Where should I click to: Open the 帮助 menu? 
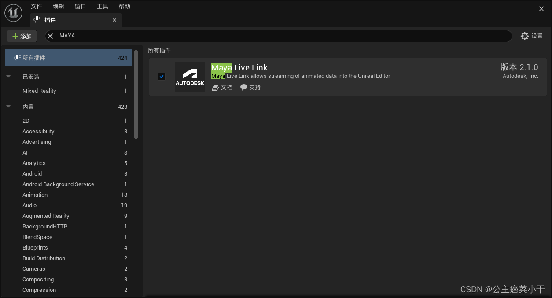pos(125,6)
